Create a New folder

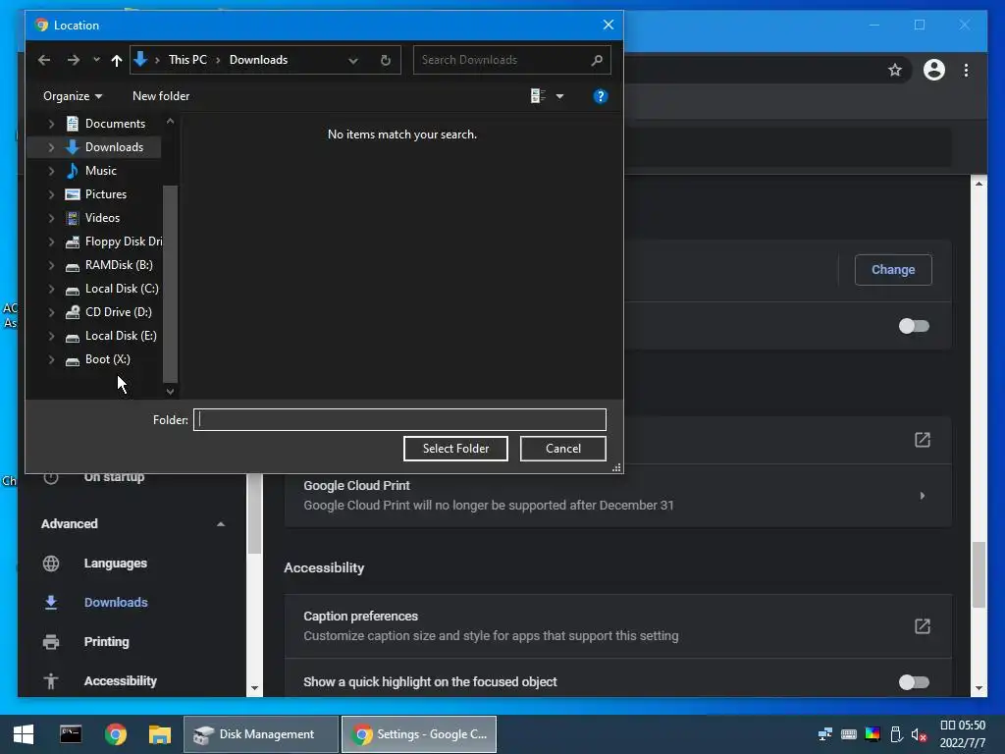[x=161, y=96]
